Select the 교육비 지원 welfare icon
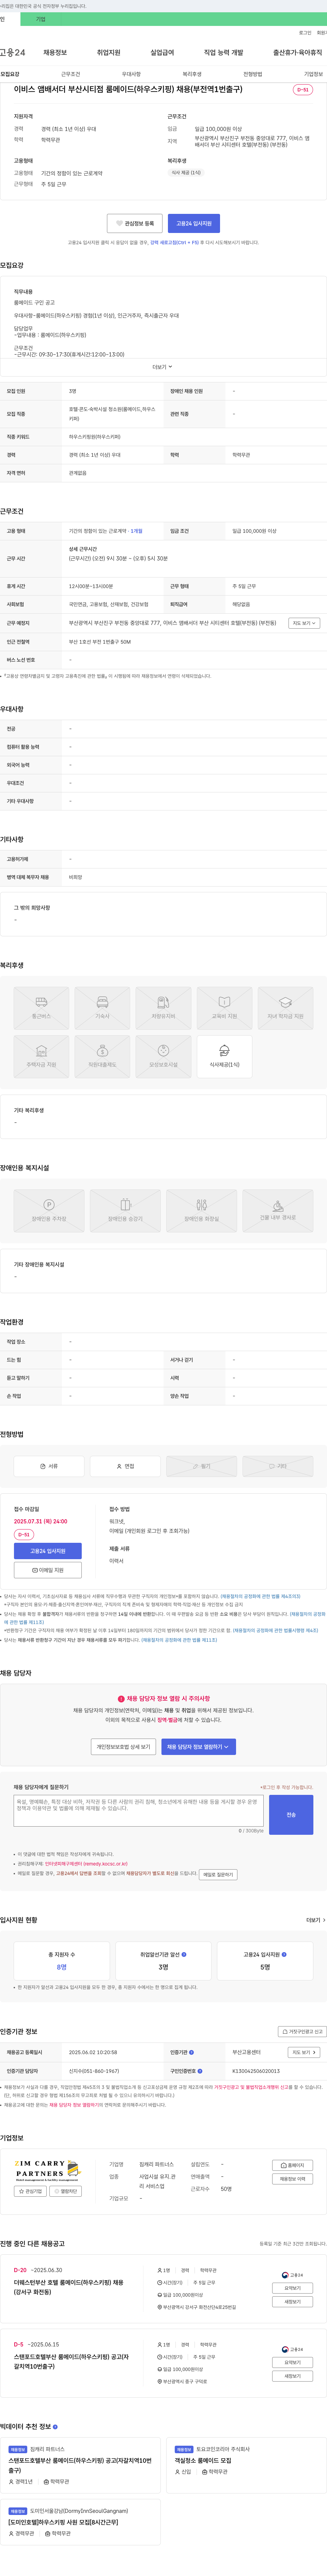 tap(224, 1008)
